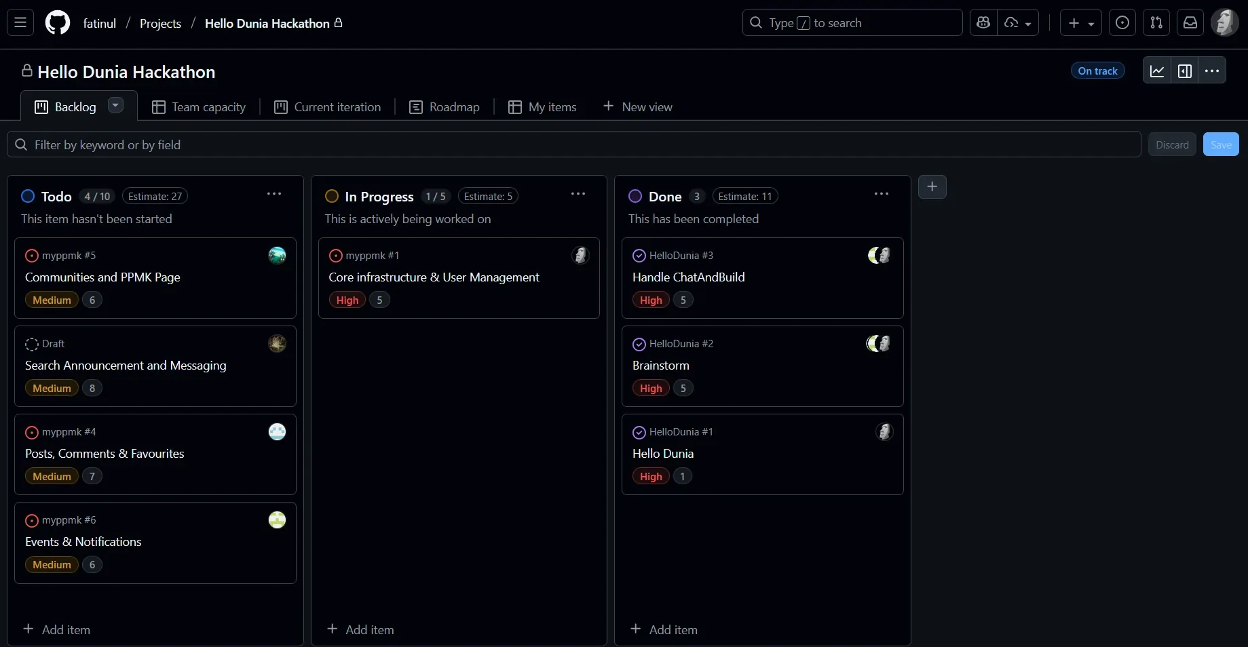Image resolution: width=1248 pixels, height=647 pixels.
Task: Open the issues icon in the header
Action: 1122,22
